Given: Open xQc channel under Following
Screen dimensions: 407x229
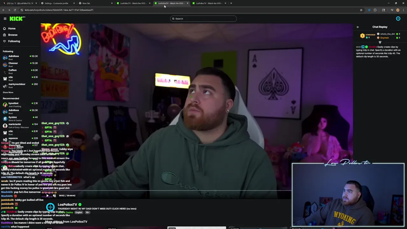Looking at the screenshot, I should pos(20,78).
